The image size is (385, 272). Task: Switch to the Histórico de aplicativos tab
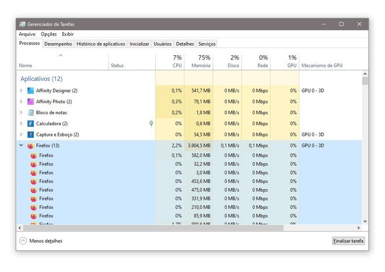pos(101,44)
